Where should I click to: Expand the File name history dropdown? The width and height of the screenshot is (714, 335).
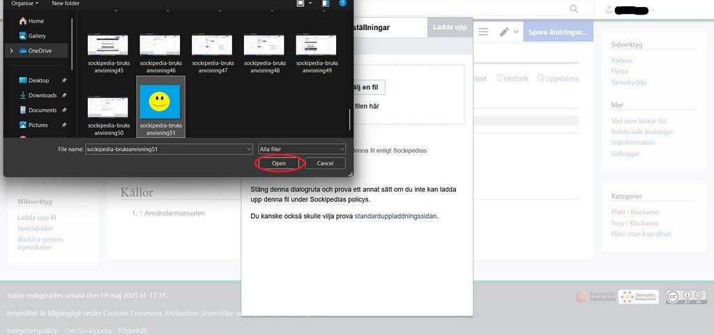(249, 149)
